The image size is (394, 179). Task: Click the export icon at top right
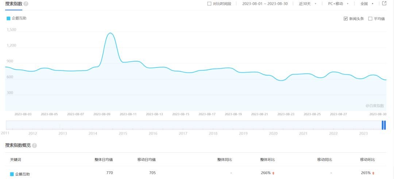tap(384, 4)
